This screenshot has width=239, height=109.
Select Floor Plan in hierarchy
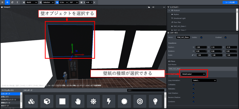[177, 22]
